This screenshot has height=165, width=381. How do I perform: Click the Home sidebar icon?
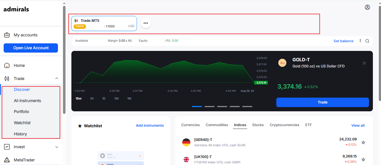tap(7, 65)
